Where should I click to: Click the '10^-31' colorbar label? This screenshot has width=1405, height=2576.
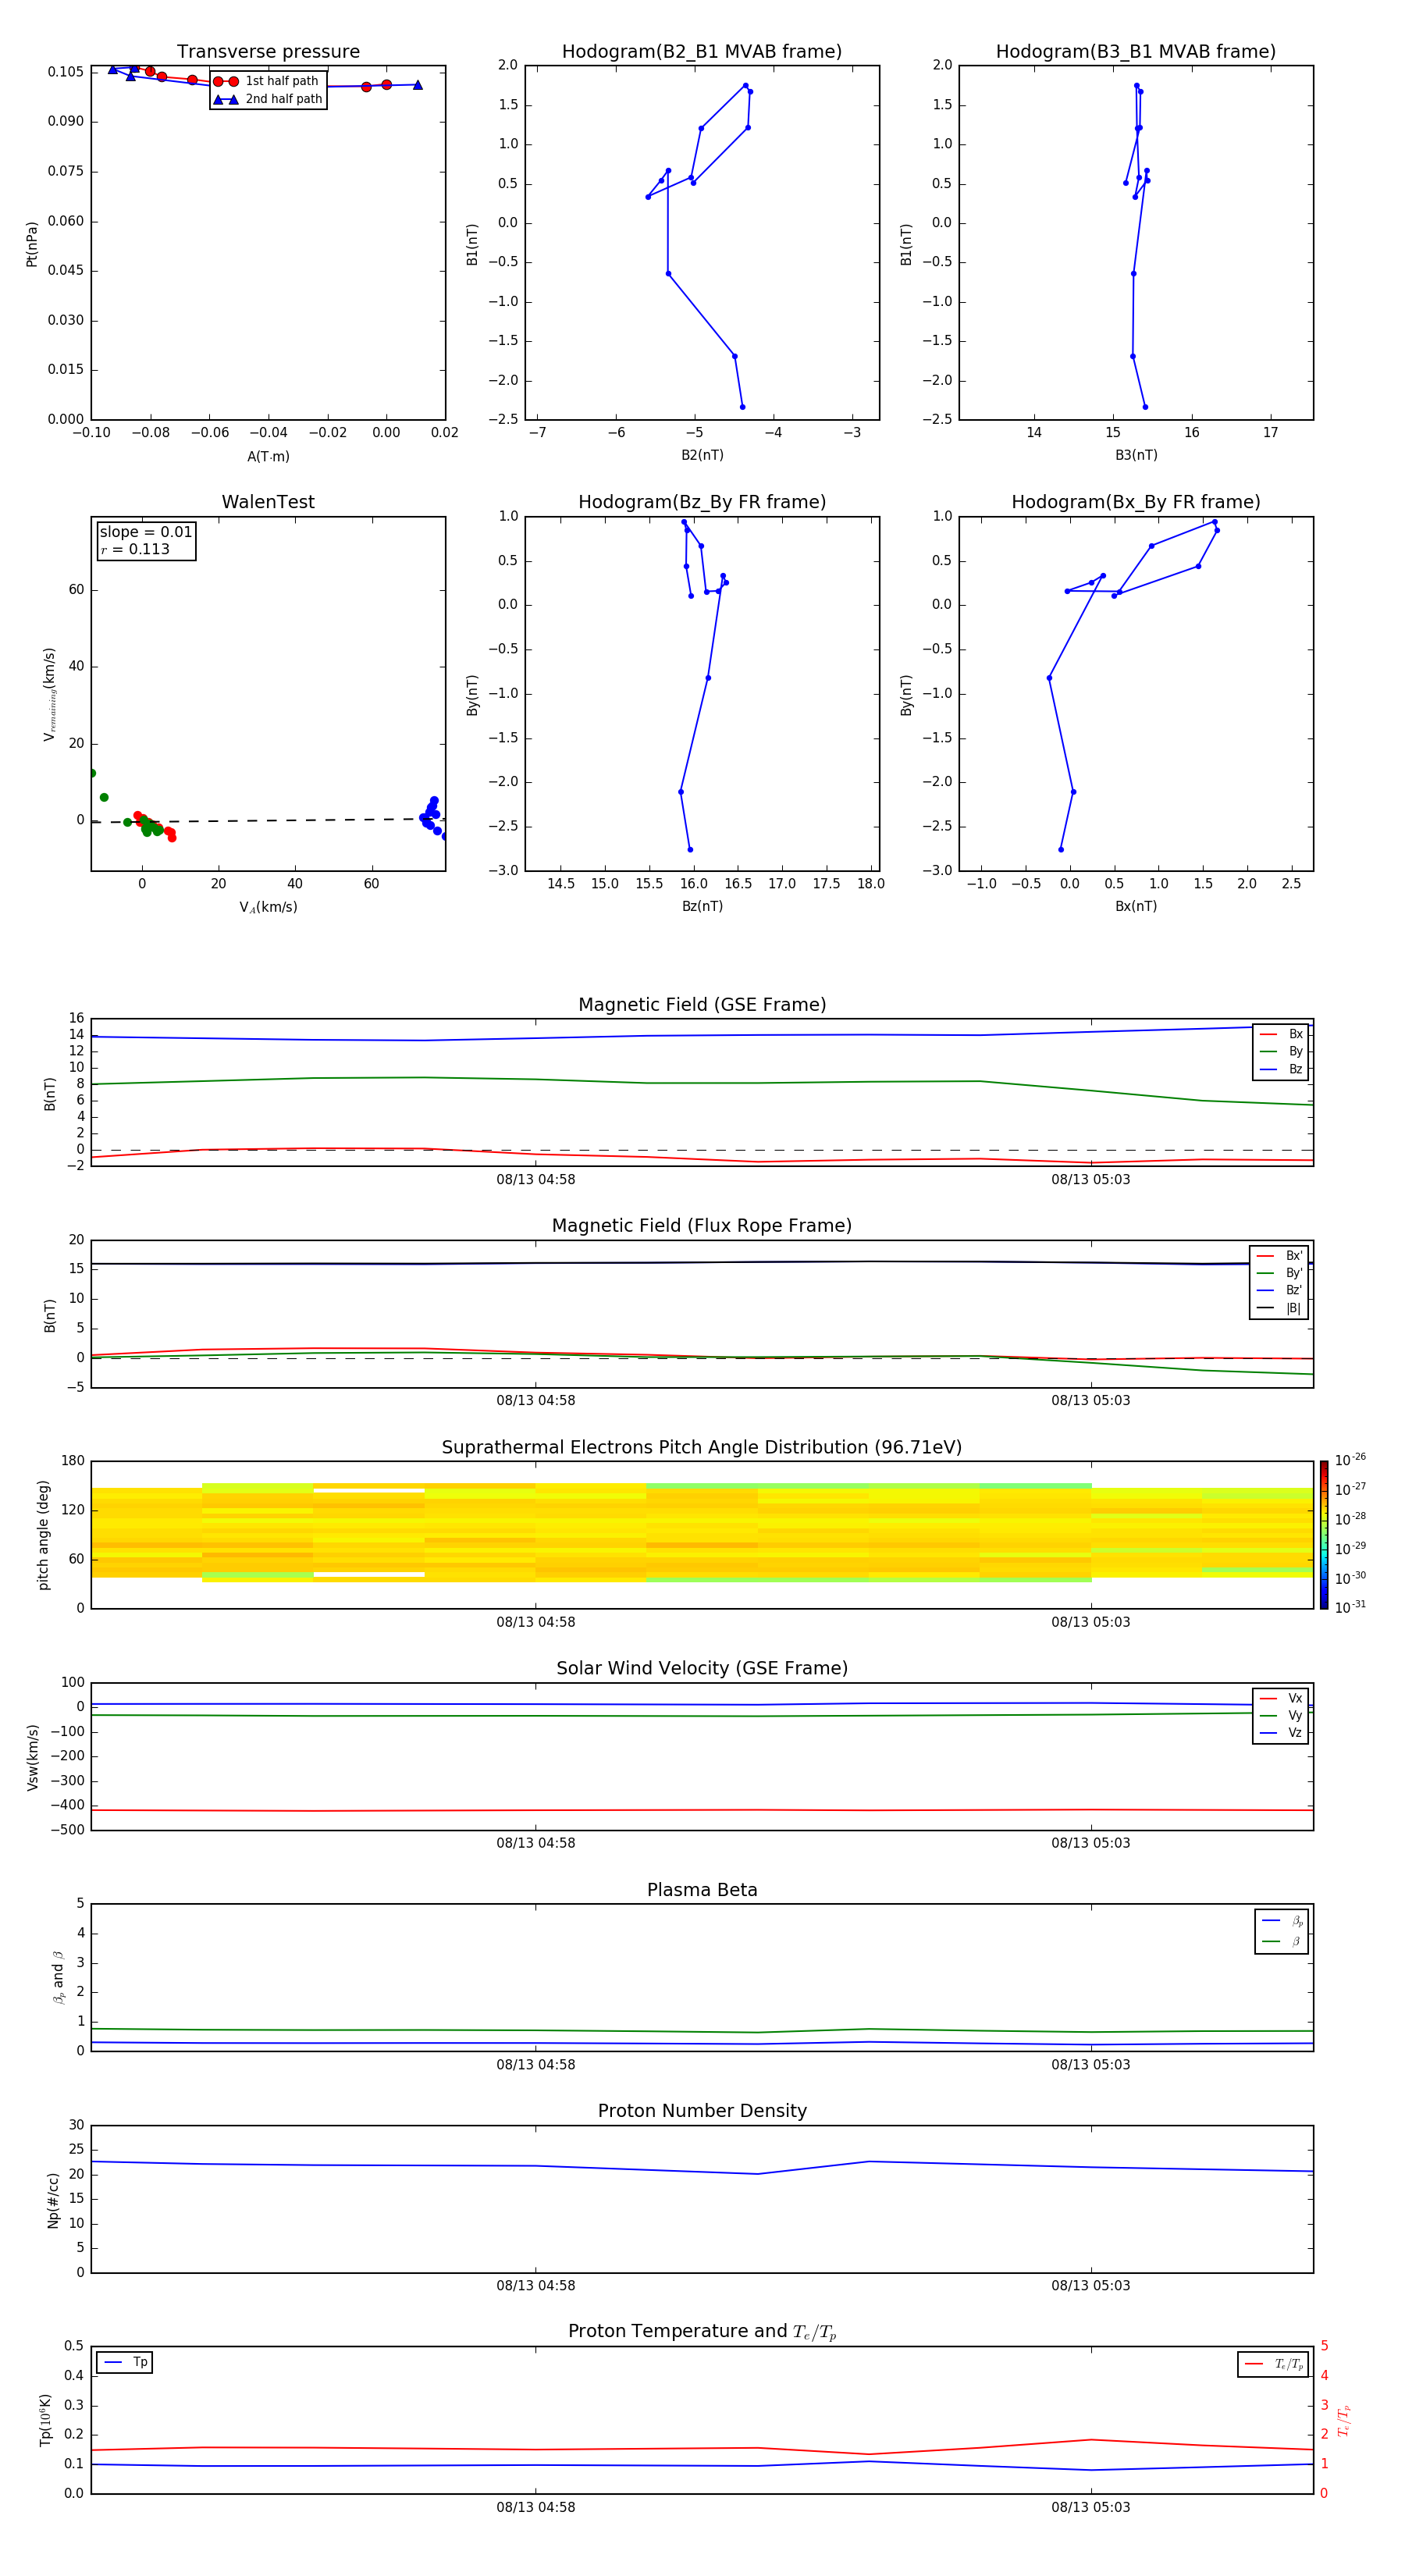tap(1350, 1607)
